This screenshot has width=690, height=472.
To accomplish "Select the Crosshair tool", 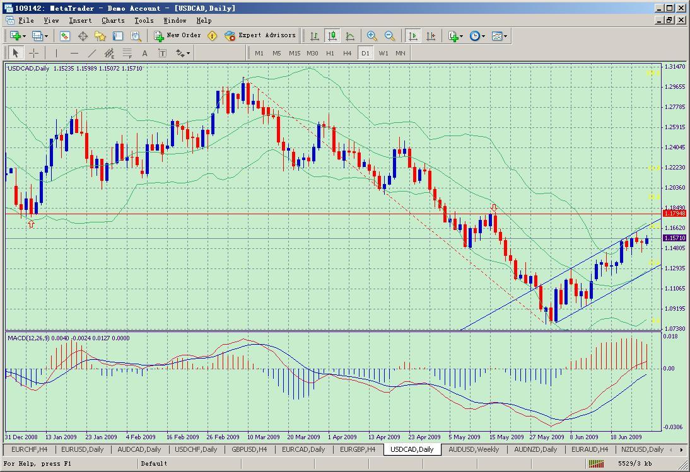I will point(33,53).
